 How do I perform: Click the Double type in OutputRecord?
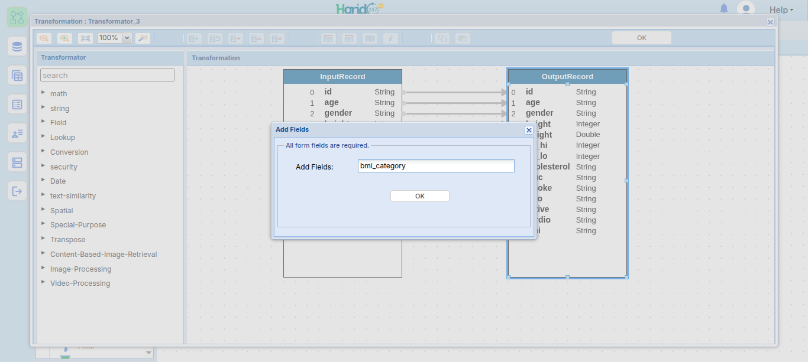[588, 135]
